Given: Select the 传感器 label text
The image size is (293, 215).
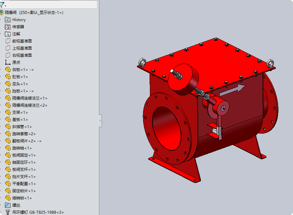Looking at the screenshot, I should click(x=18, y=27).
